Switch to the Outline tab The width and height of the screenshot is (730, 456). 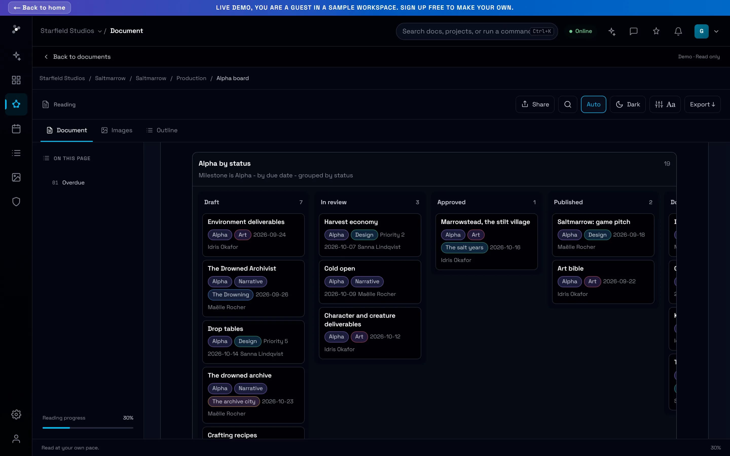(162, 130)
